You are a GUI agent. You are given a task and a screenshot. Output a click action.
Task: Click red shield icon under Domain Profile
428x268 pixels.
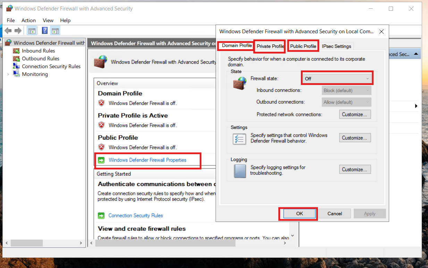tap(101, 103)
